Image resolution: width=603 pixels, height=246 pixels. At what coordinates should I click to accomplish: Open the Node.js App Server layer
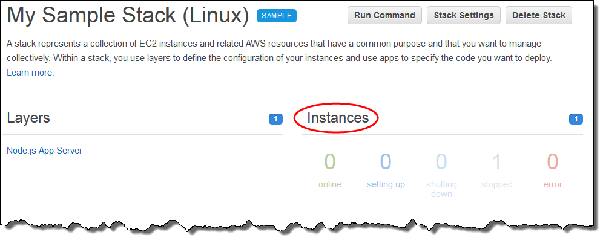coord(44,151)
